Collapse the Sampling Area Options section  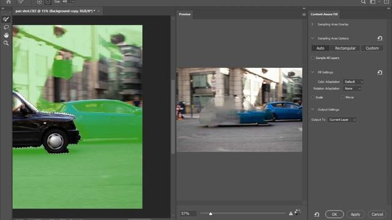click(312, 38)
